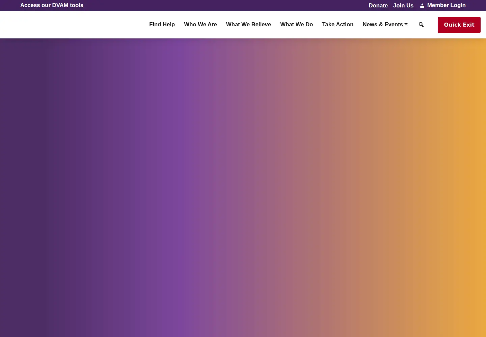The width and height of the screenshot is (486, 337).
Task: Open the Take Action menu
Action: pyautogui.click(x=337, y=24)
